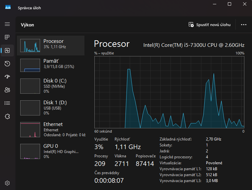Click the processor utilization graph
The width and height of the screenshot is (252, 190).
169,92
